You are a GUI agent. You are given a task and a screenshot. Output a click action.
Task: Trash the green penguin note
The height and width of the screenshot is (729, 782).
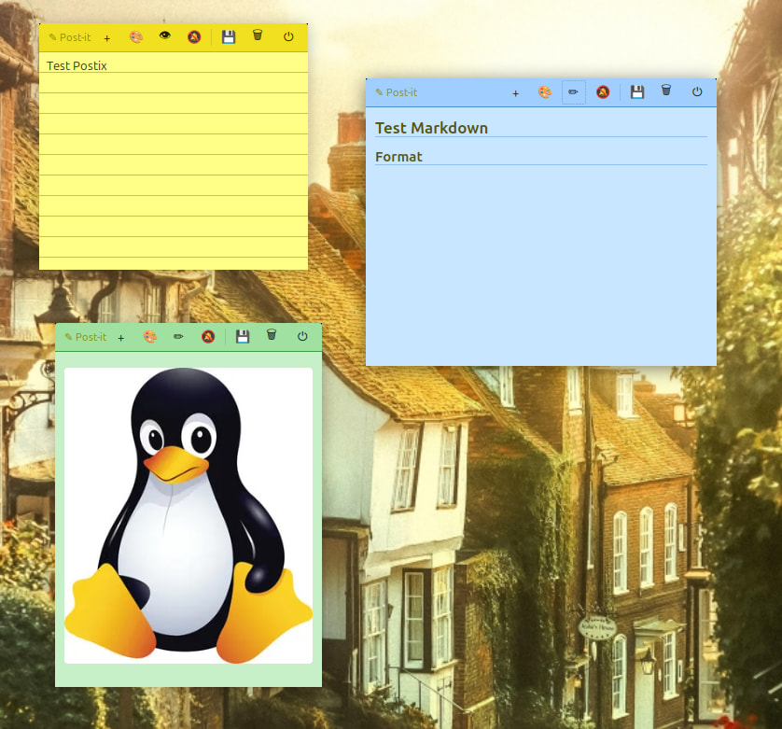pos(272,336)
